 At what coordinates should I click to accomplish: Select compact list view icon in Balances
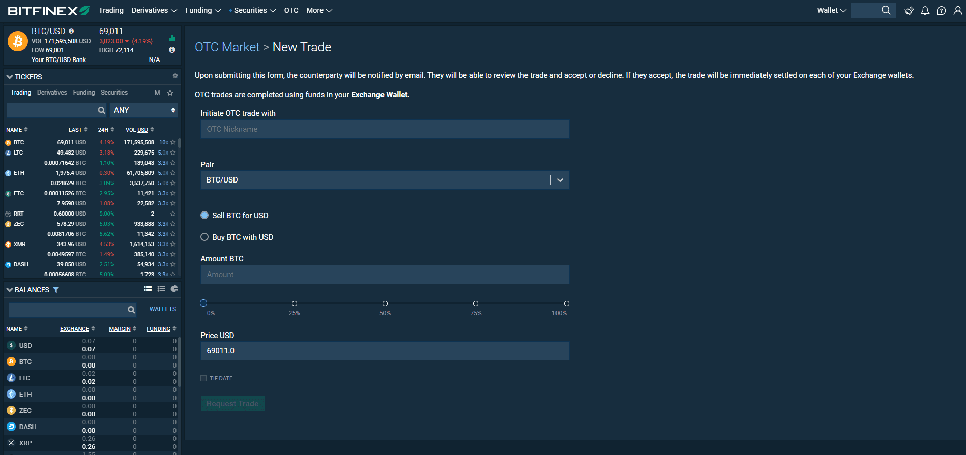click(x=148, y=289)
